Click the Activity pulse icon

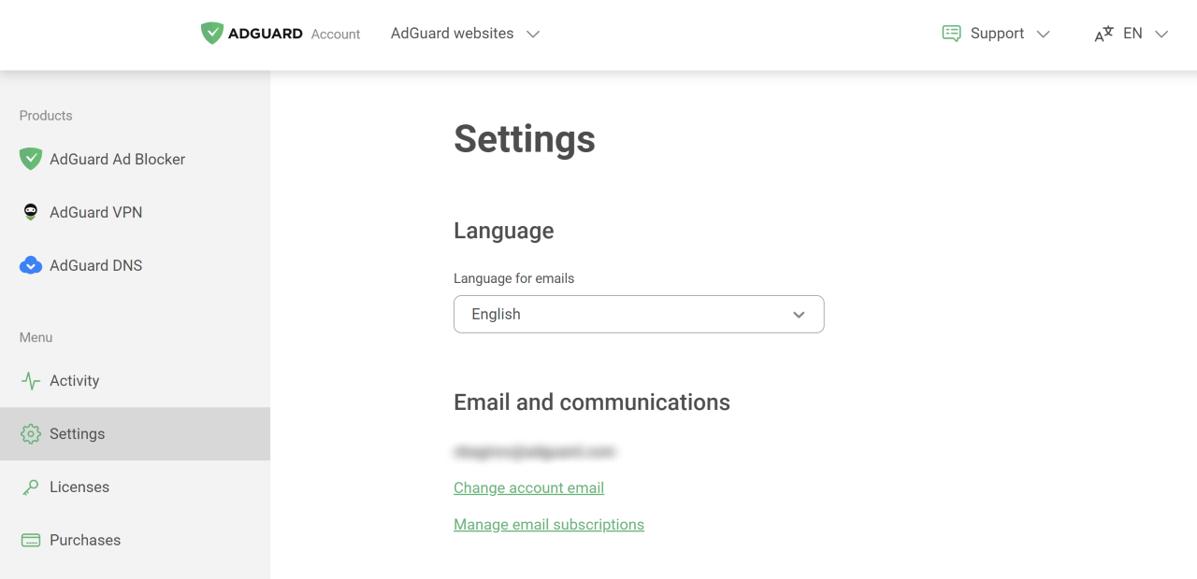coord(31,381)
